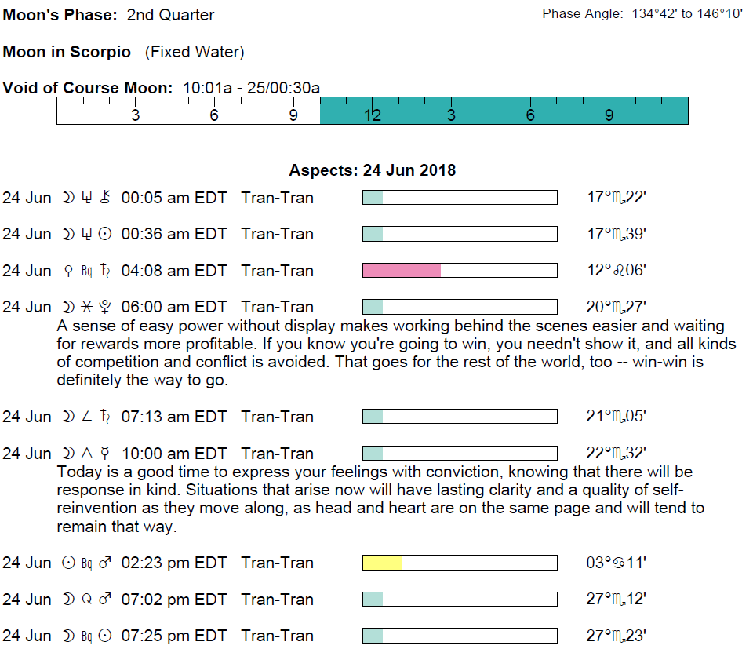Click the strength bar in the 07:25 pm row

[460, 636]
